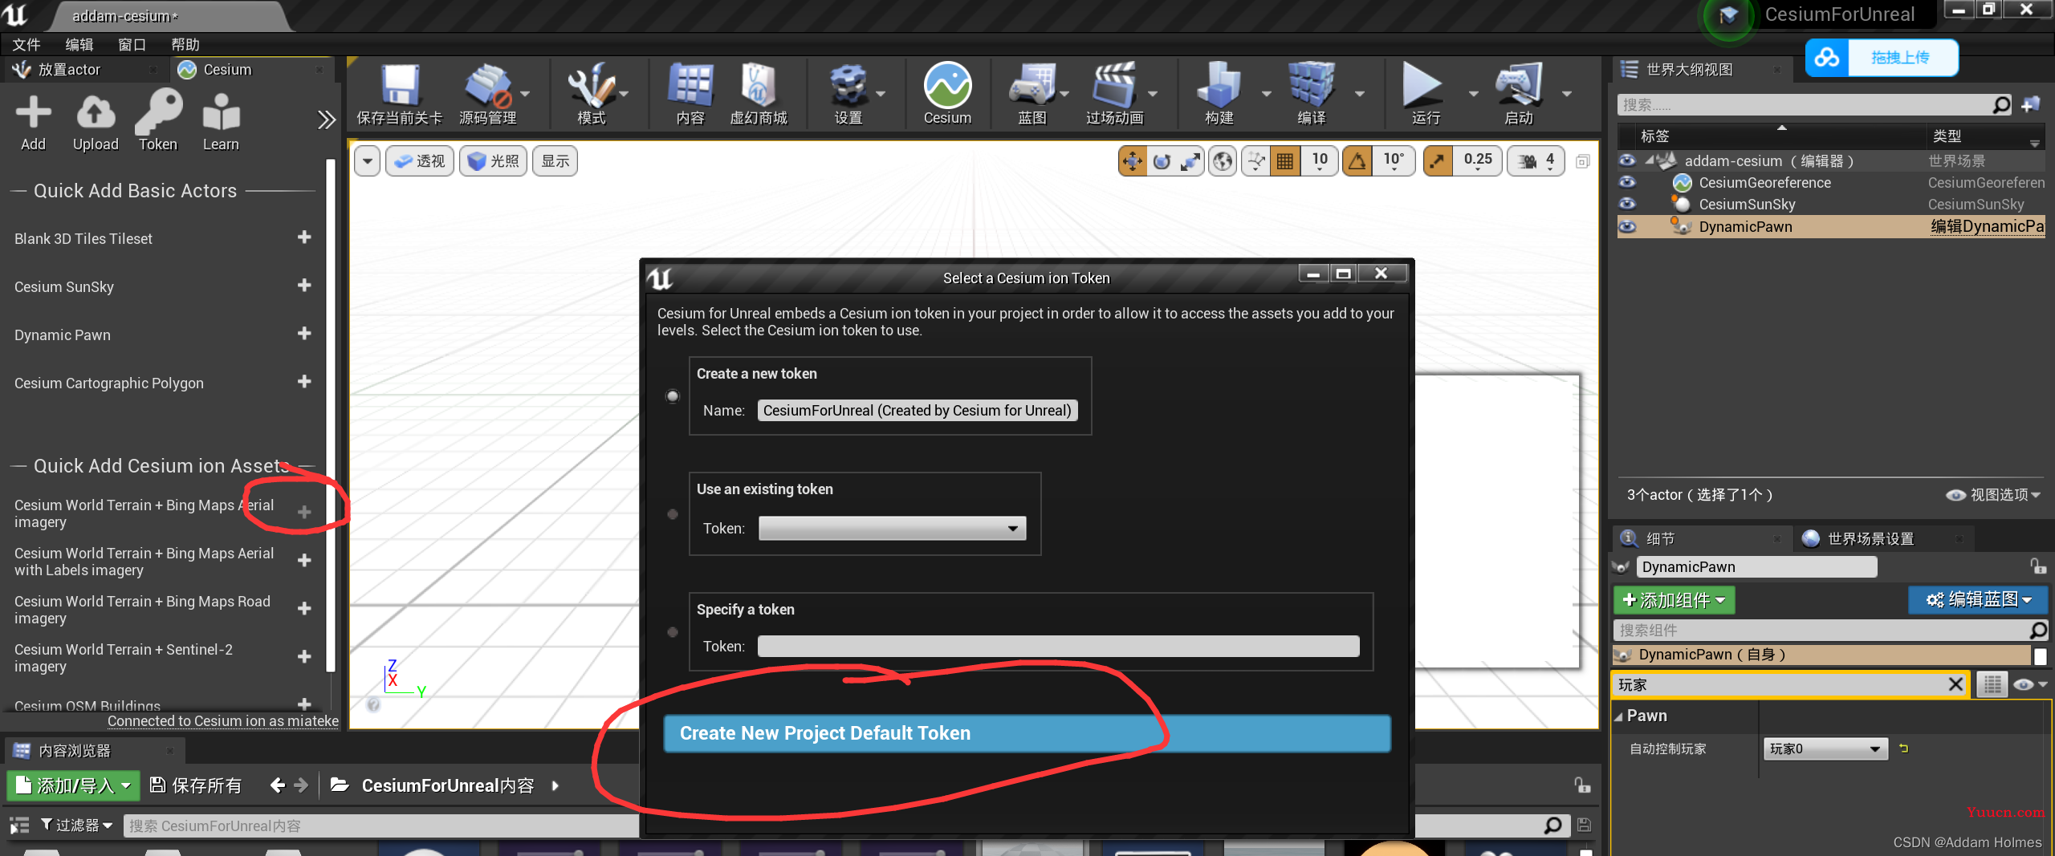Click the camera speed icon in viewport
2055x856 pixels.
(1527, 161)
